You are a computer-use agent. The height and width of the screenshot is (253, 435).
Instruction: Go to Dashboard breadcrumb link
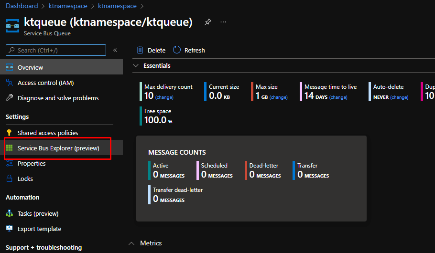pos(22,6)
